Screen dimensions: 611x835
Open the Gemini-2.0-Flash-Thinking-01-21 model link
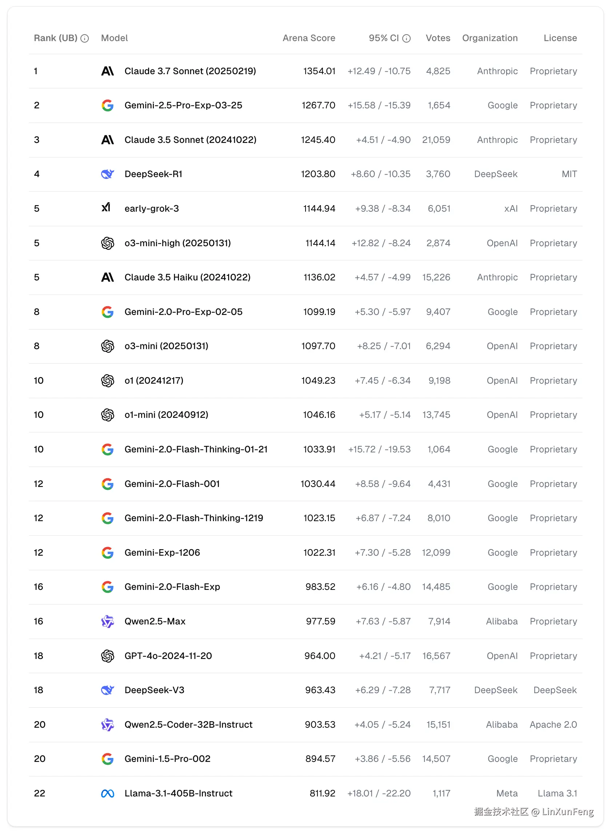tap(196, 449)
